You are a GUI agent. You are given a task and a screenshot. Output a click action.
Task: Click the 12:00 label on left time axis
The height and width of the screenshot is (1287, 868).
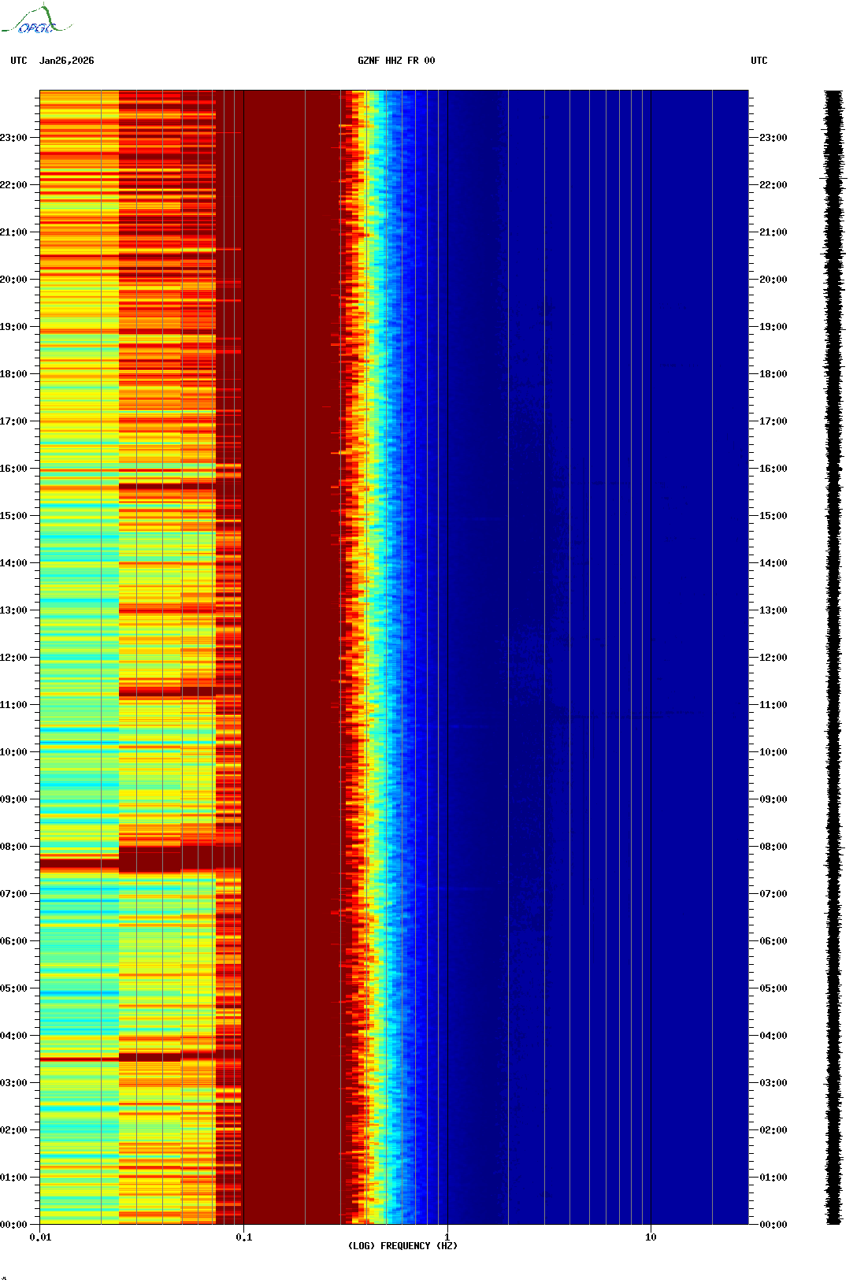click(13, 658)
